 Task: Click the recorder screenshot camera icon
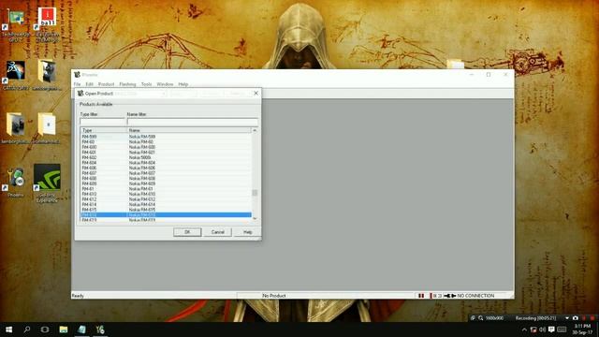pos(575,318)
